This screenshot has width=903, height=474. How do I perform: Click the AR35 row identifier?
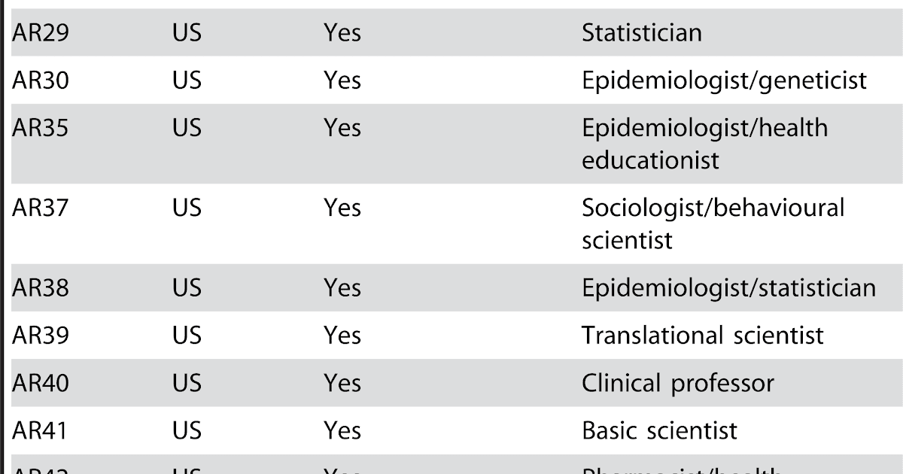tap(41, 129)
